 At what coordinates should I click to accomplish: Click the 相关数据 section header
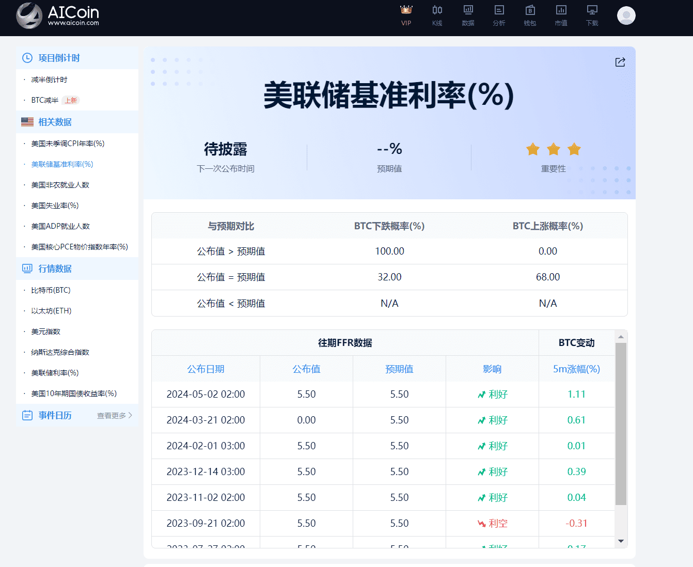77,122
